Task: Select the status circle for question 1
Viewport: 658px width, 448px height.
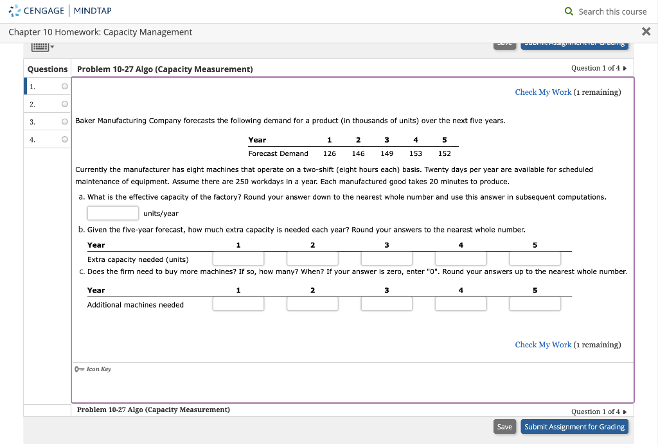Action: click(x=64, y=85)
